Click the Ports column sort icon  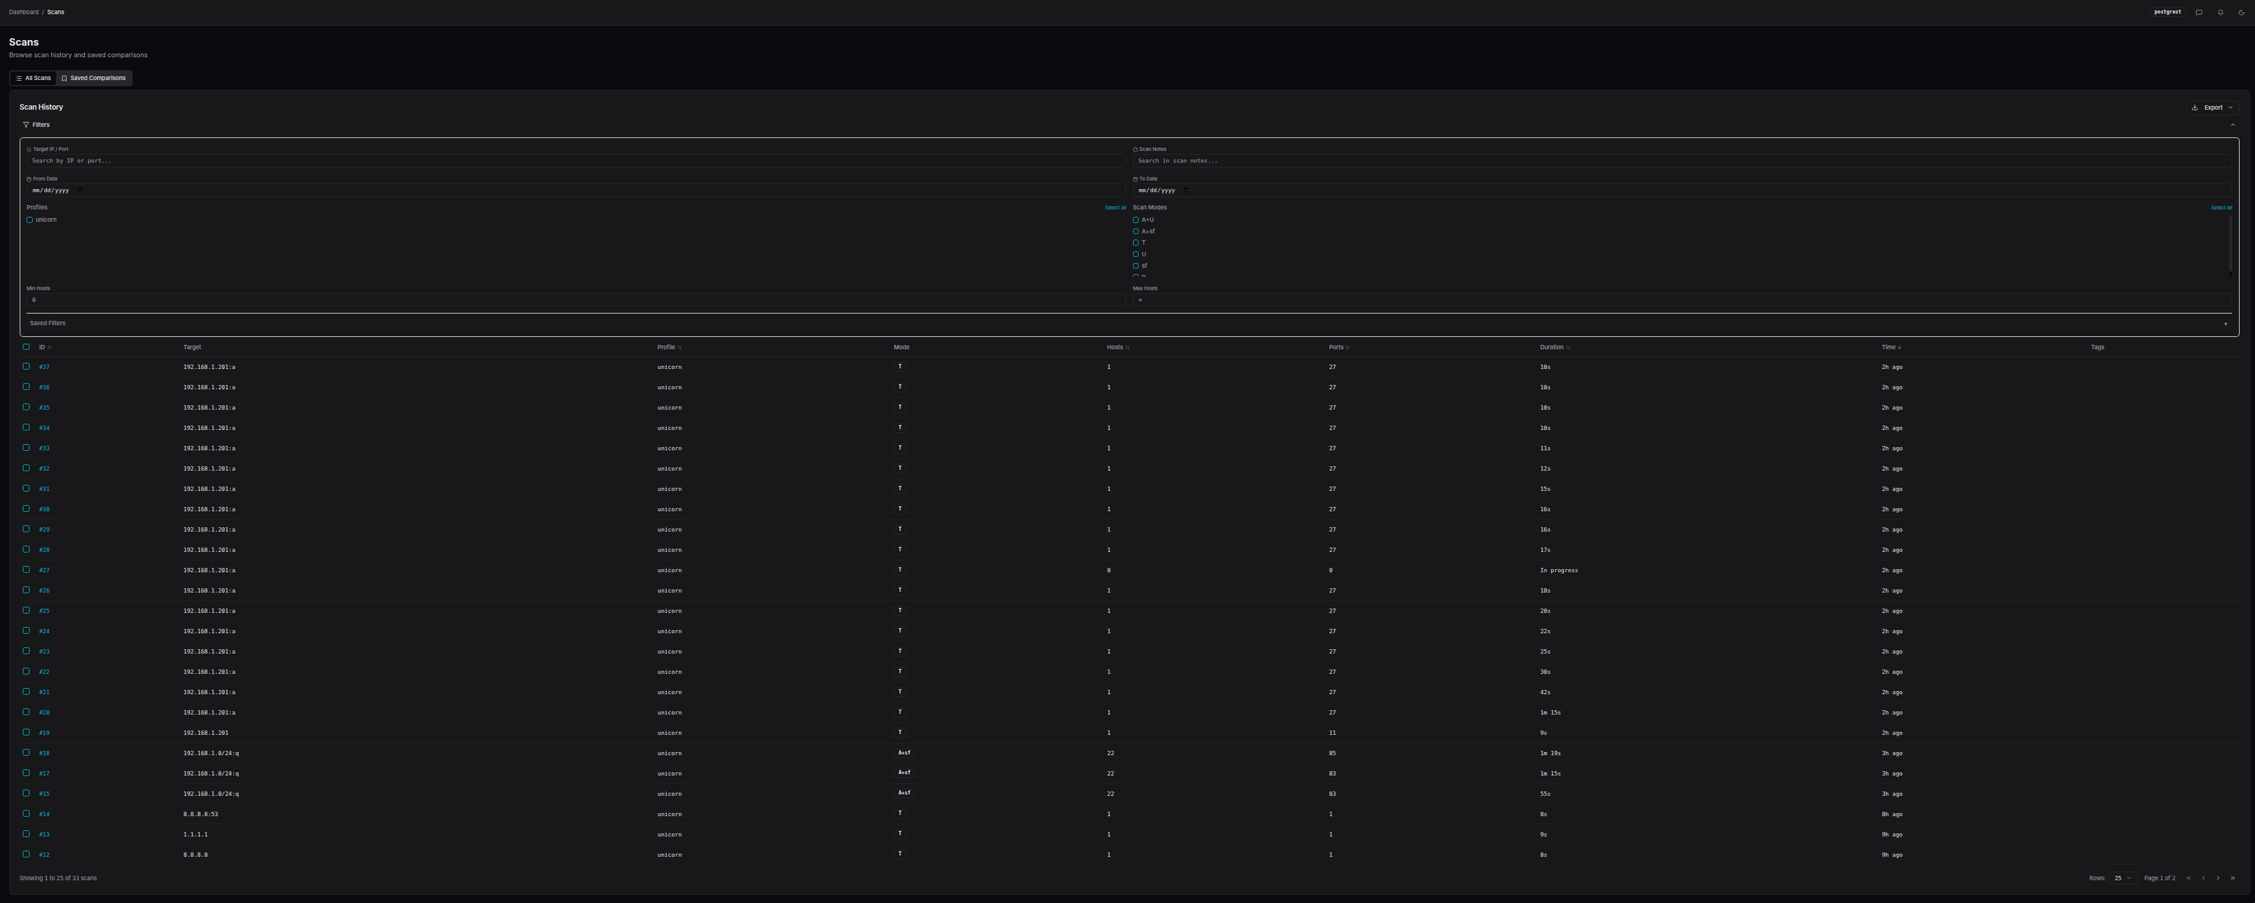click(x=1346, y=347)
